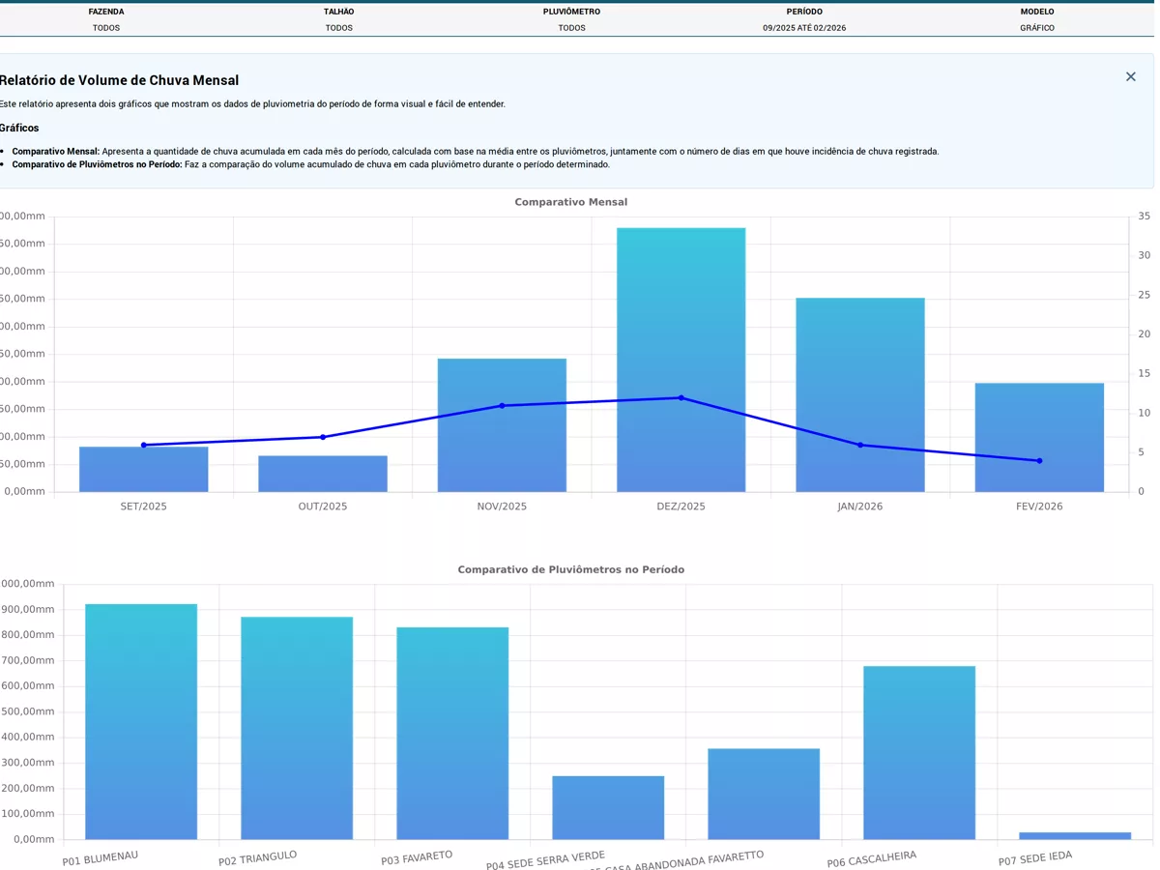Select the OUT/2025 bar in Comparativo Mensal
Screen dimensions: 1160x870
tap(323, 474)
